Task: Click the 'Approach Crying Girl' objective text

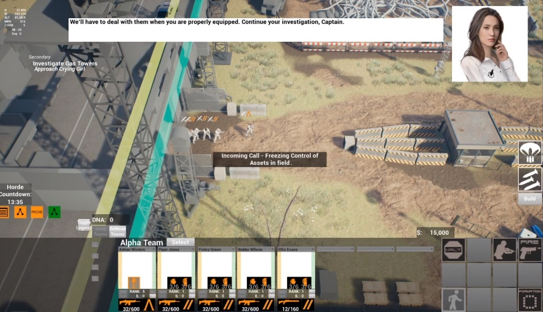Action: click(x=59, y=69)
